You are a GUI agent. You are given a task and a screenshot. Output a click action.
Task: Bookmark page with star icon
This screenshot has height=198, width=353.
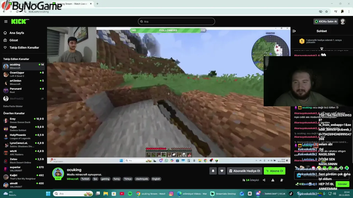[327, 12]
